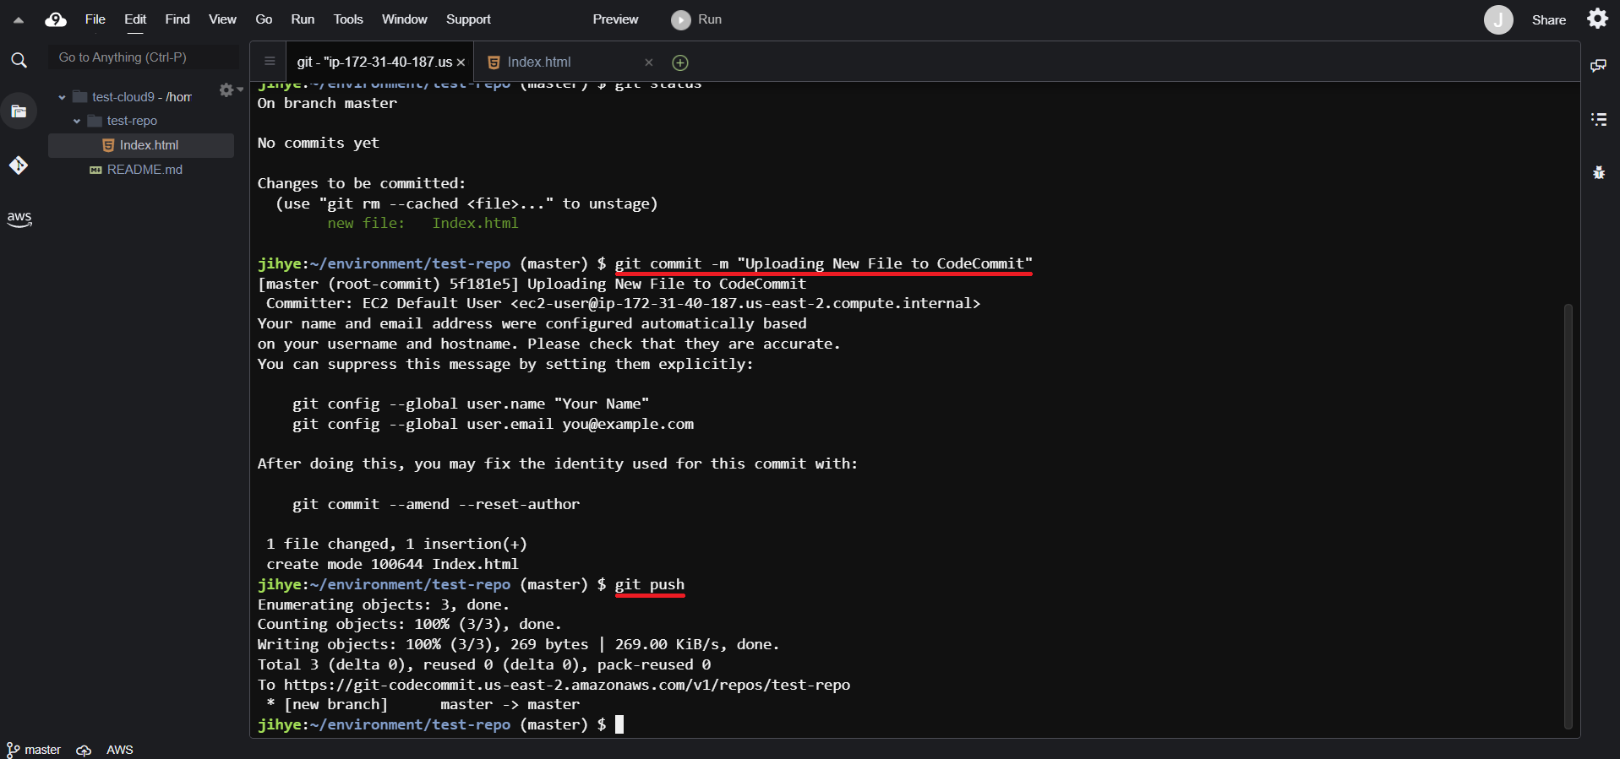
Task: Open the Find menu
Action: pyautogui.click(x=177, y=19)
